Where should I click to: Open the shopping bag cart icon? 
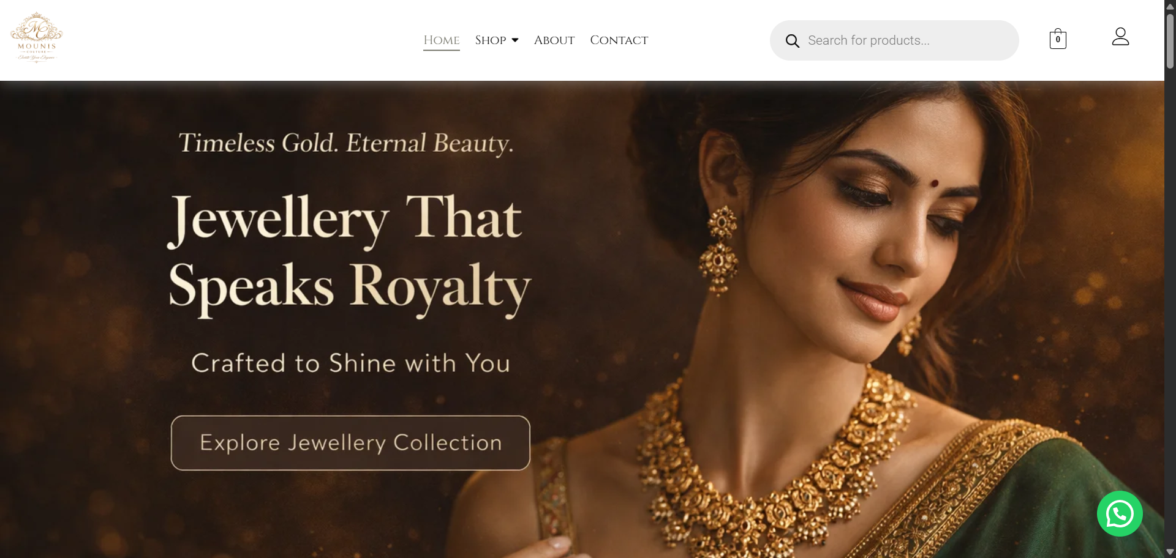click(x=1058, y=39)
